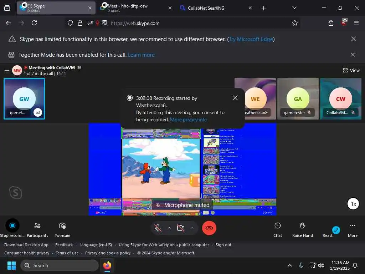Open site permissions icon in address bar
Viewport: 365px width, 274px height.
pos(90,23)
